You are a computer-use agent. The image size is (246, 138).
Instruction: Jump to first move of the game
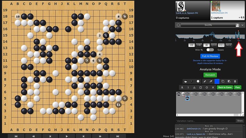[x=16, y=136]
